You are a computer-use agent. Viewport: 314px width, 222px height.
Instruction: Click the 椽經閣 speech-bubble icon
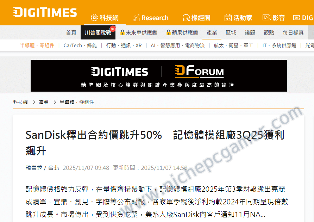point(186,18)
